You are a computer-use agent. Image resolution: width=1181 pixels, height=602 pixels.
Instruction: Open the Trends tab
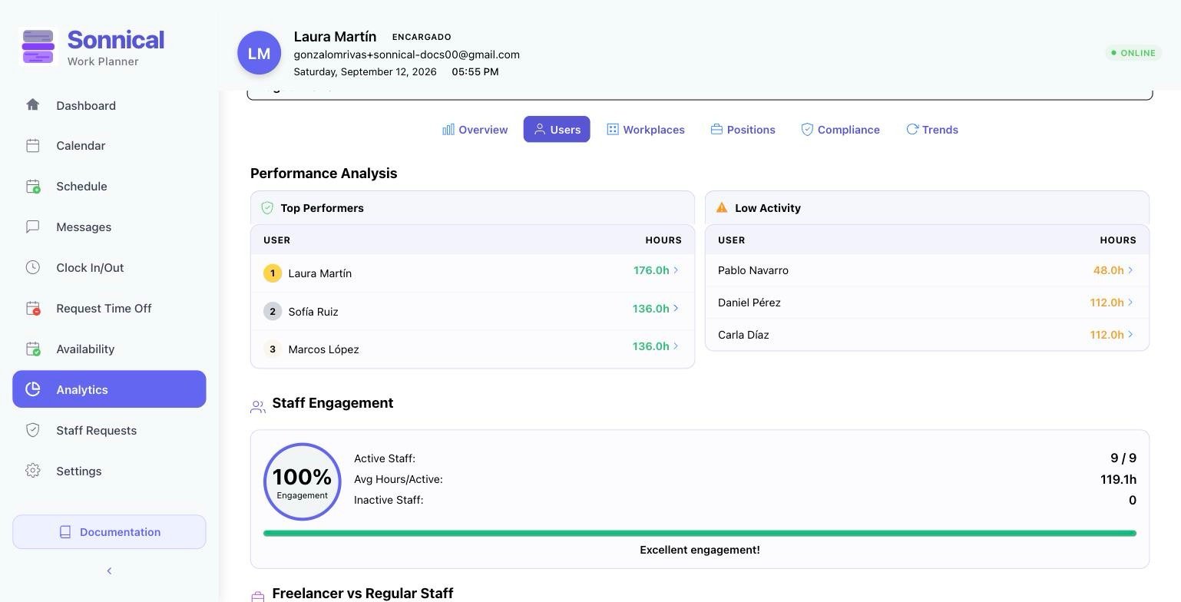click(x=931, y=129)
